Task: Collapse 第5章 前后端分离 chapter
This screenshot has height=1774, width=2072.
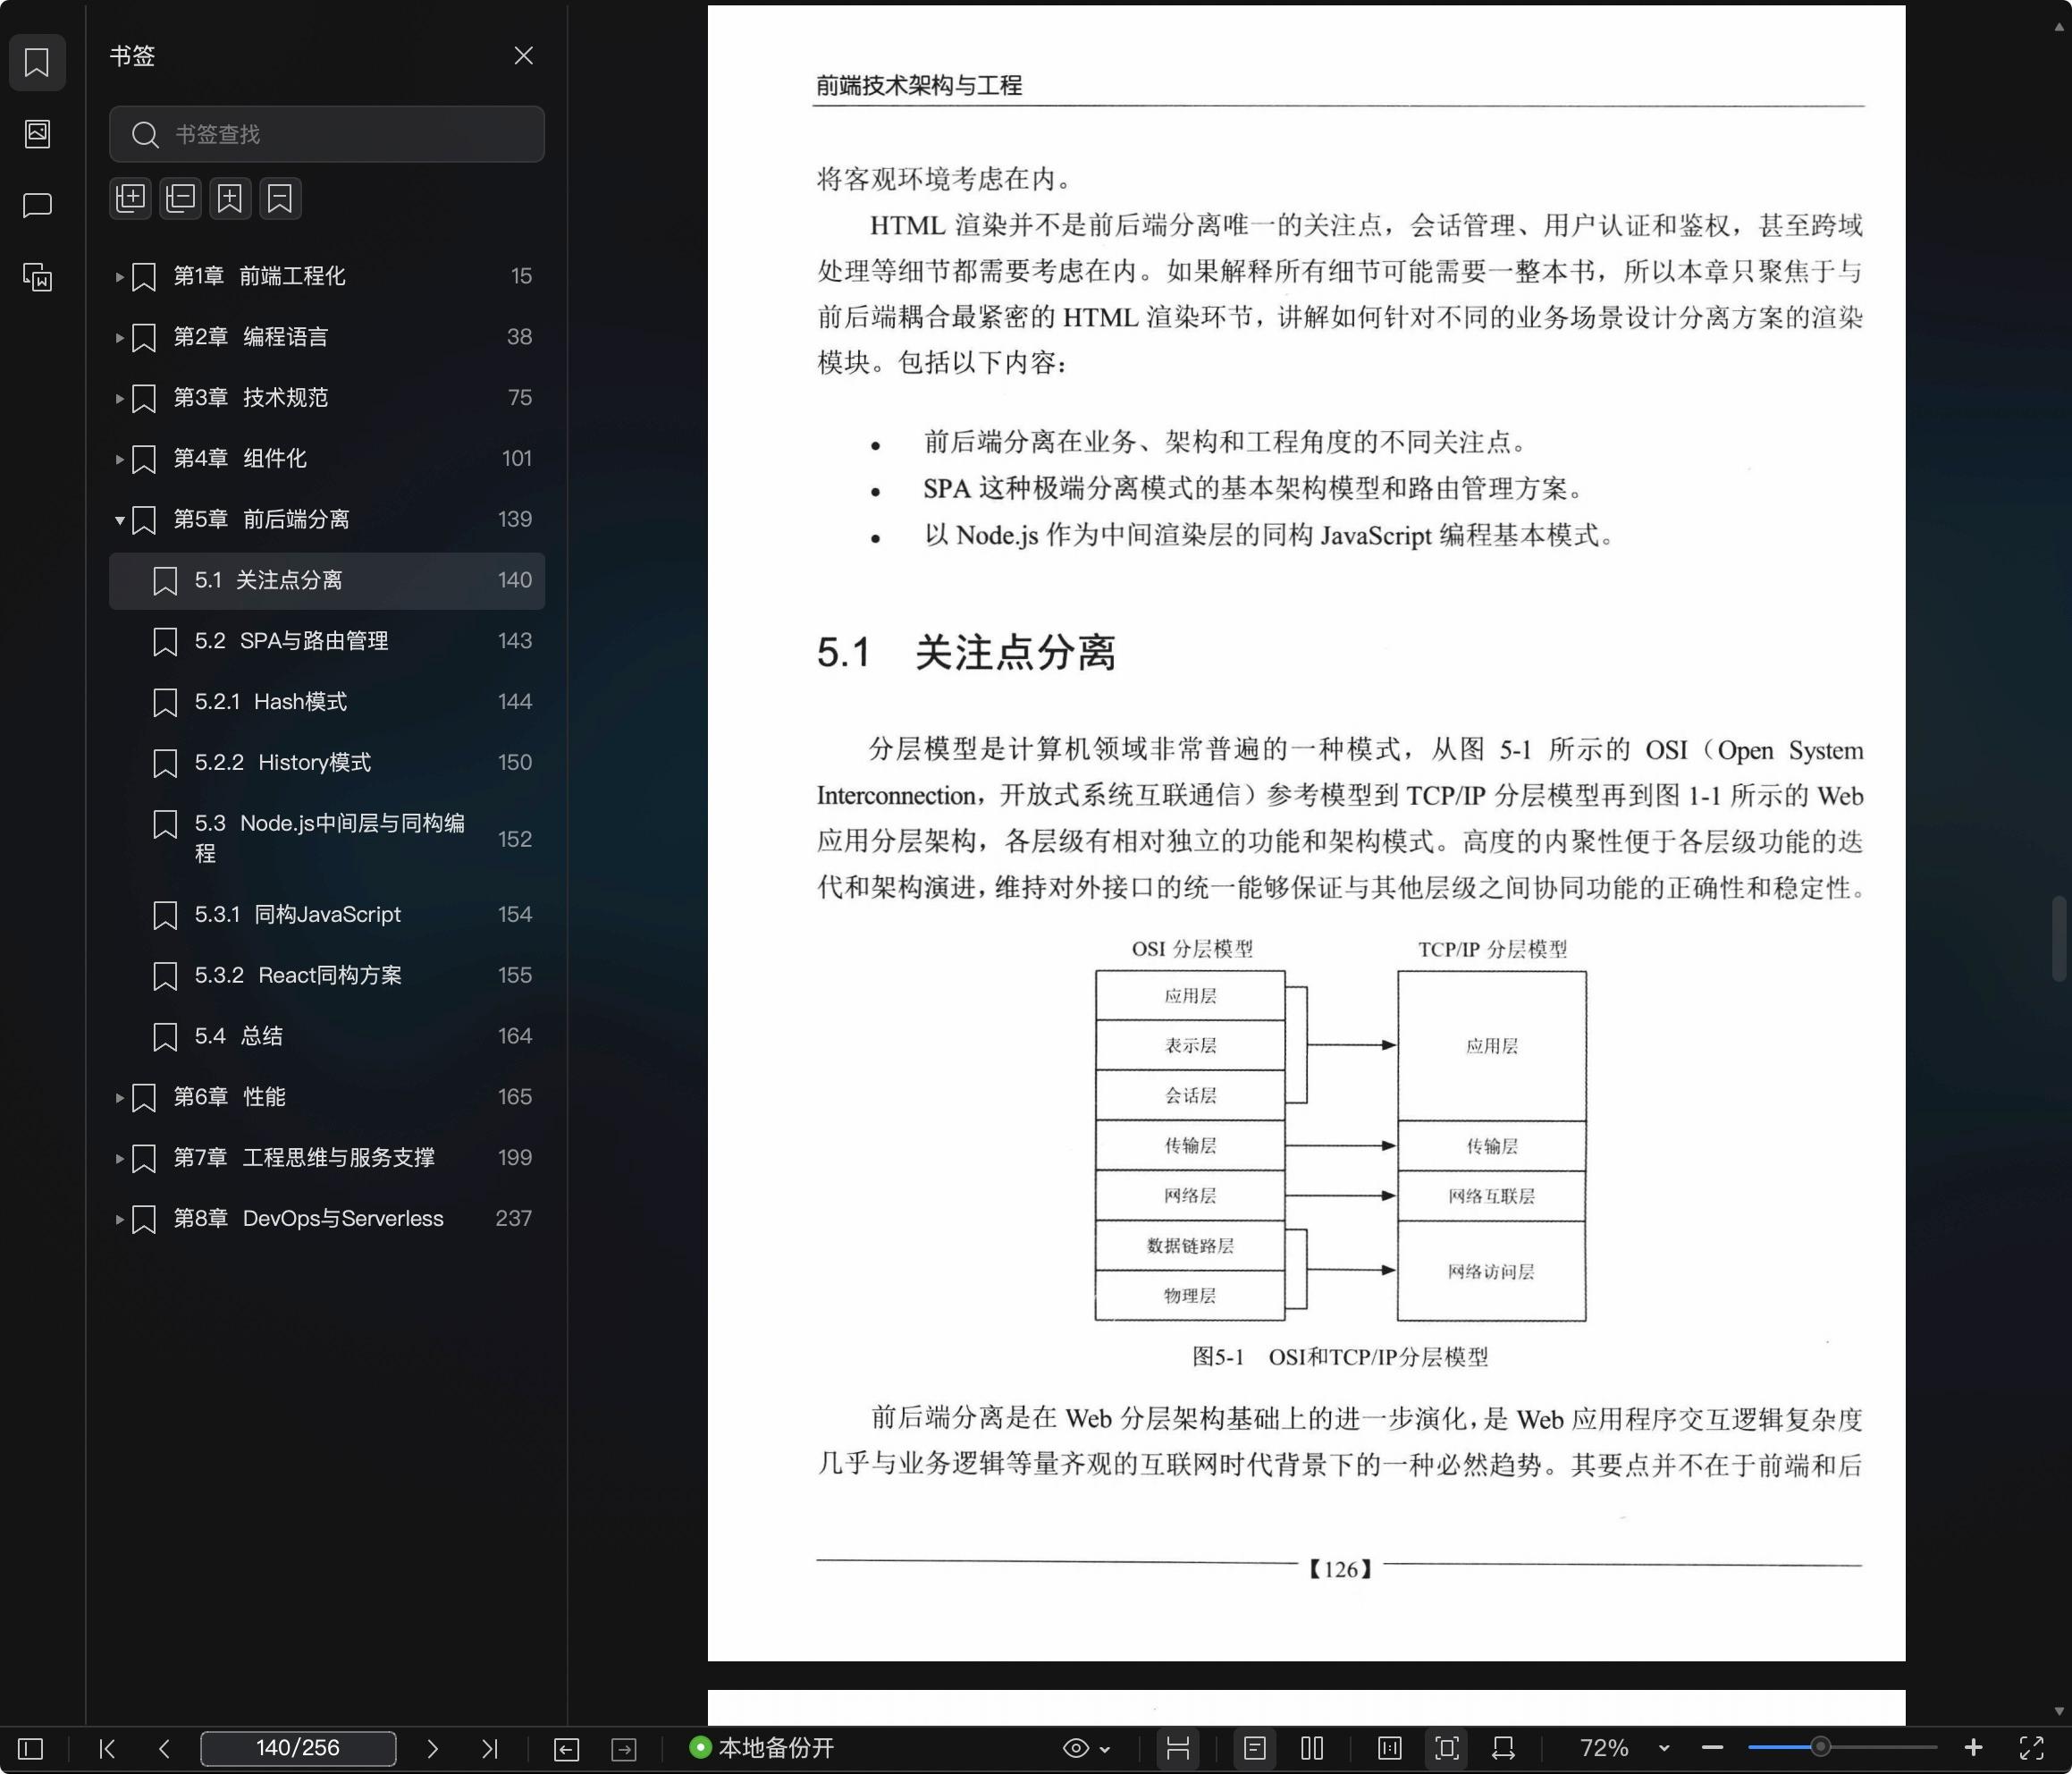Action: click(x=119, y=520)
